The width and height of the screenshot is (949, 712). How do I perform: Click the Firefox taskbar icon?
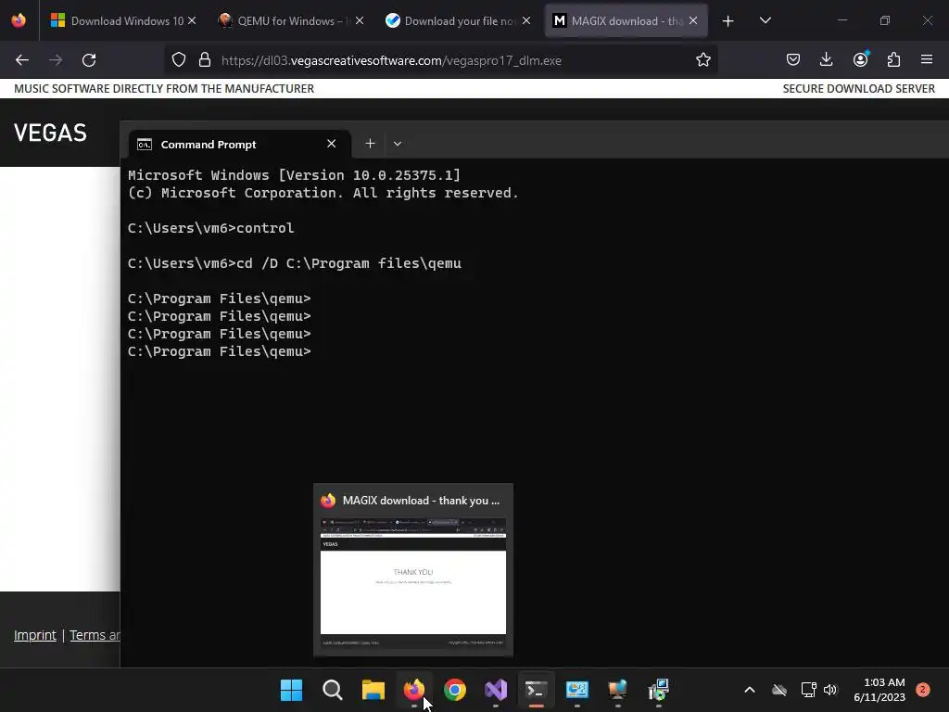tap(414, 690)
